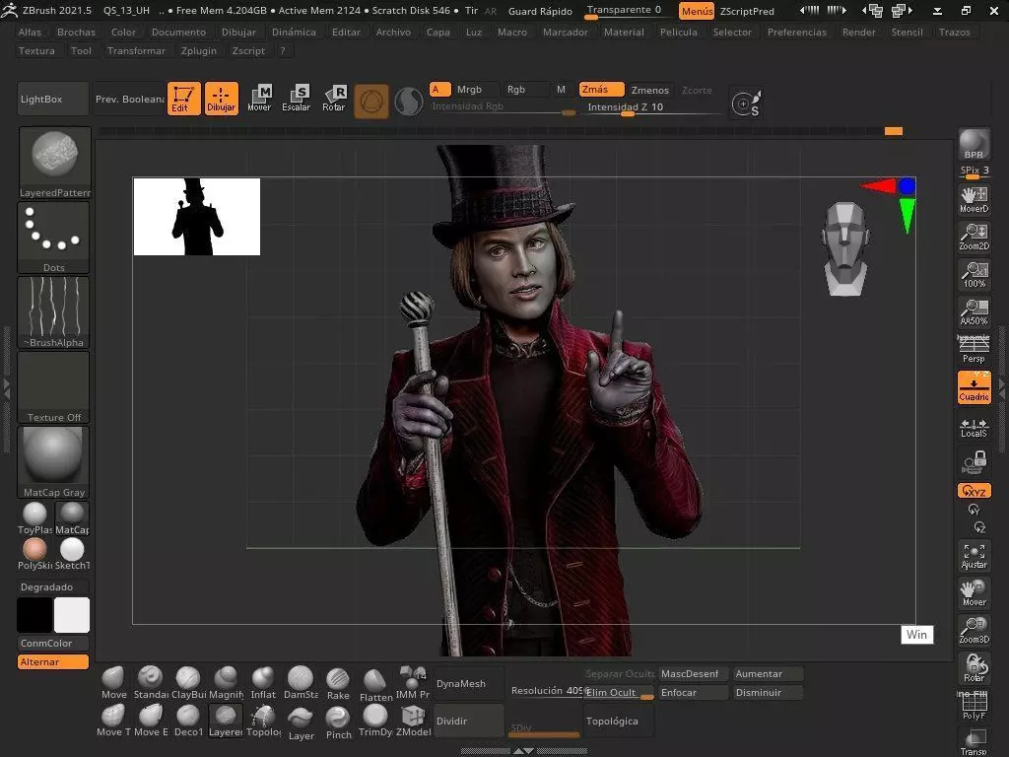Open the Brochas menu
The width and height of the screenshot is (1009, 757).
point(76,33)
